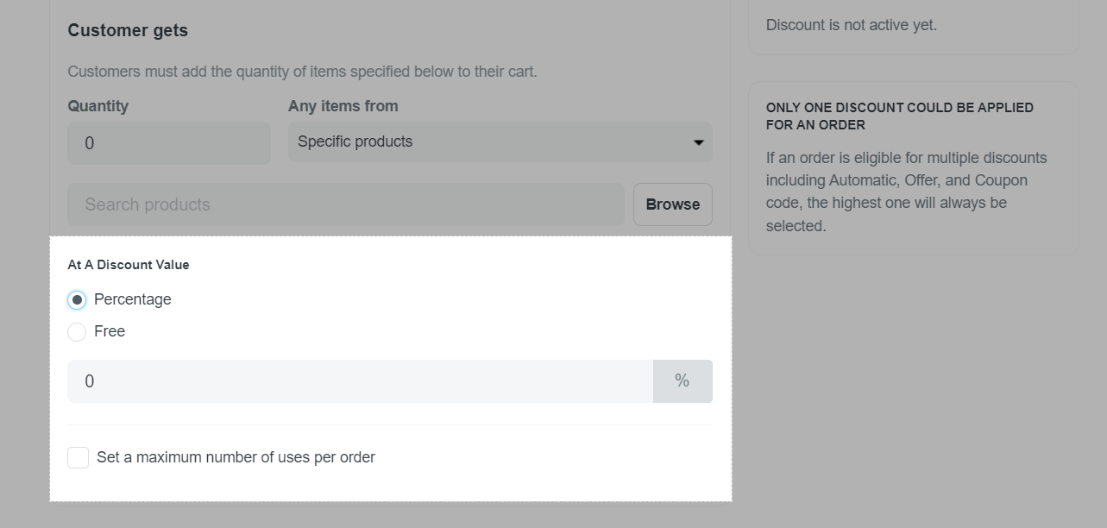Click the 'Discount is not active yet.' text
1107x528 pixels.
click(x=852, y=25)
